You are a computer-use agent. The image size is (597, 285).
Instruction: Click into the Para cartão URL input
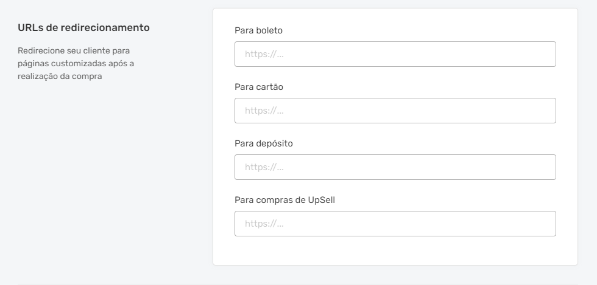[395, 111]
